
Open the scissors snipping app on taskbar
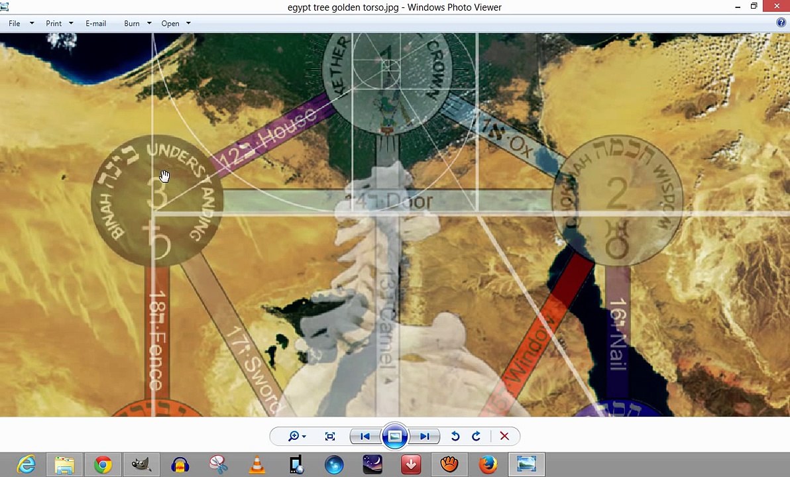click(218, 464)
